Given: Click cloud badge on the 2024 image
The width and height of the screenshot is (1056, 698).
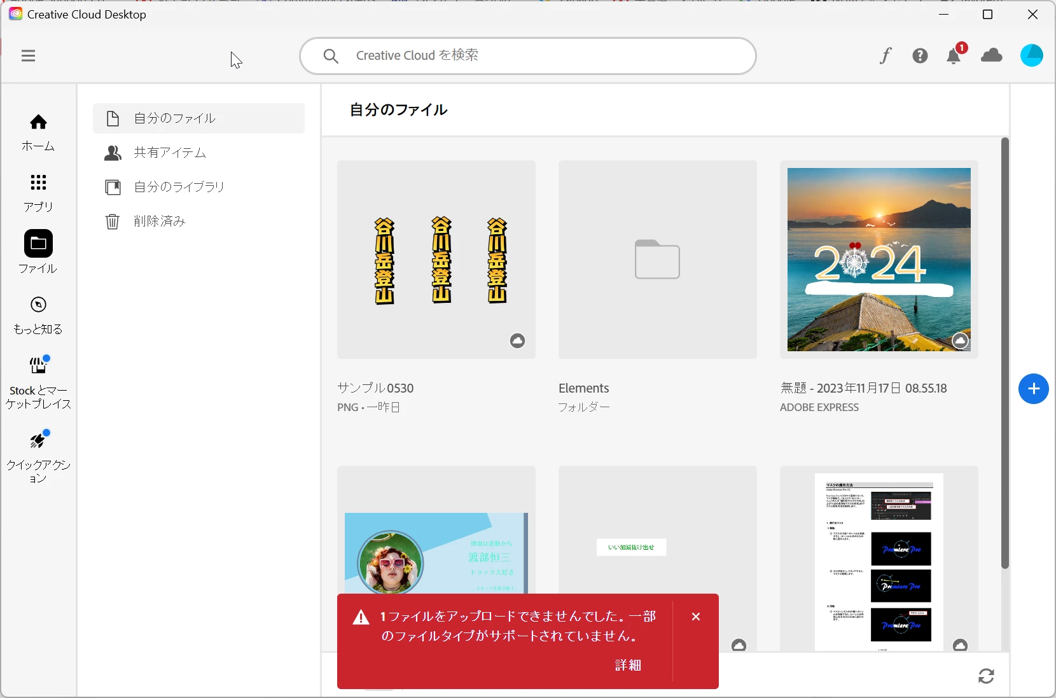Looking at the screenshot, I should coord(961,341).
